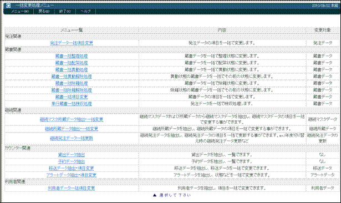Image resolution: width=341 pixels, height=203 pixels.
Task: Open the 蔵書一括配架処理 link
Action: [72, 63]
